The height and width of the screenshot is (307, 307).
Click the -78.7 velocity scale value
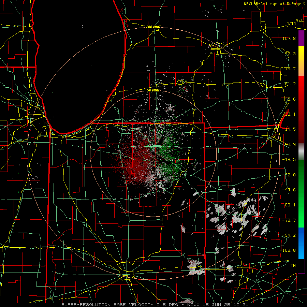289,220
